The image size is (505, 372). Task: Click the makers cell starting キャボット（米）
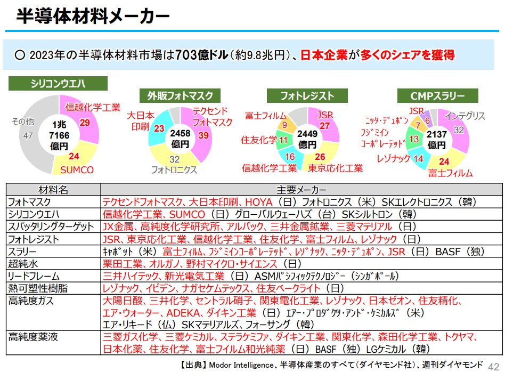pyautogui.click(x=302, y=252)
